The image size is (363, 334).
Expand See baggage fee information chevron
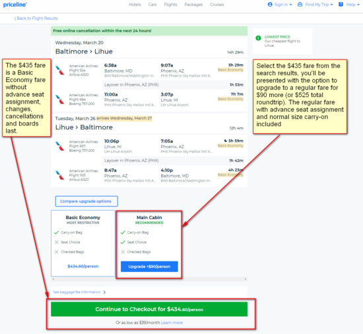click(105, 292)
